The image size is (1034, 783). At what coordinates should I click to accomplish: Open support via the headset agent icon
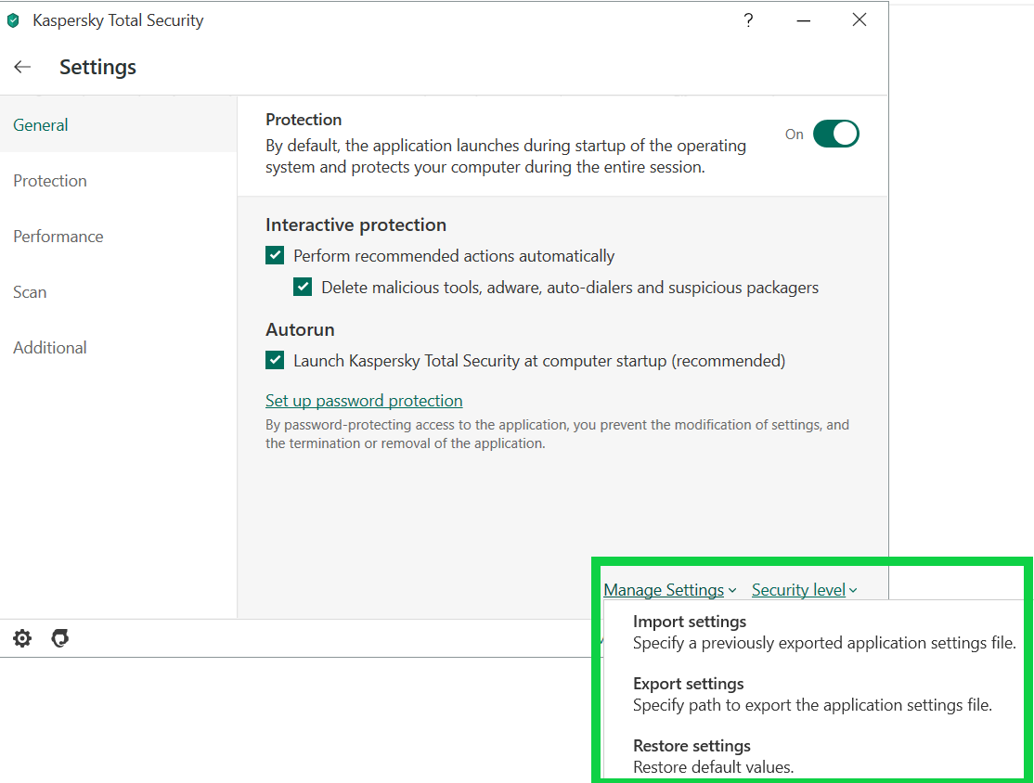tap(60, 638)
